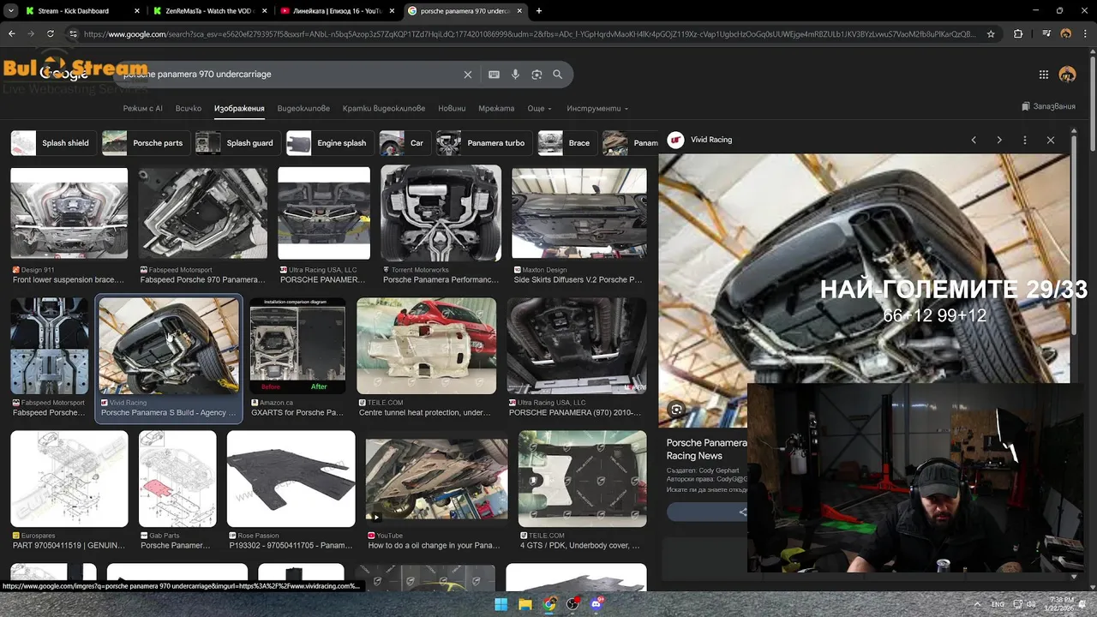
Task: Reload the current page
Action: point(51,34)
